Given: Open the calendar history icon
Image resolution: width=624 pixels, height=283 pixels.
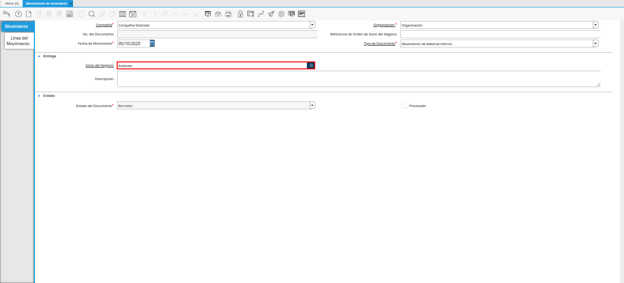Looking at the screenshot, I should pos(133,14).
